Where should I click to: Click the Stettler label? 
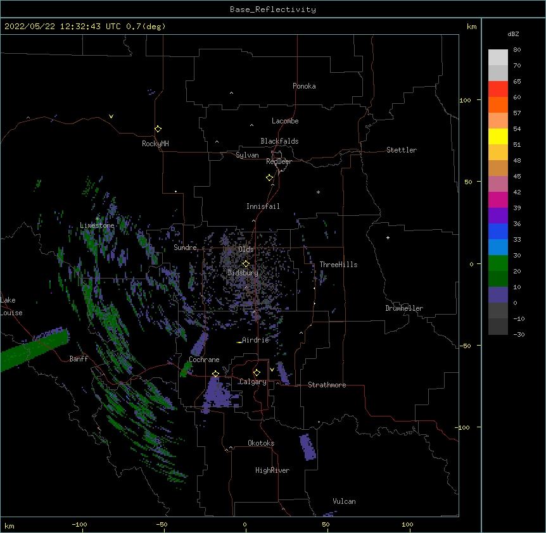coord(402,150)
